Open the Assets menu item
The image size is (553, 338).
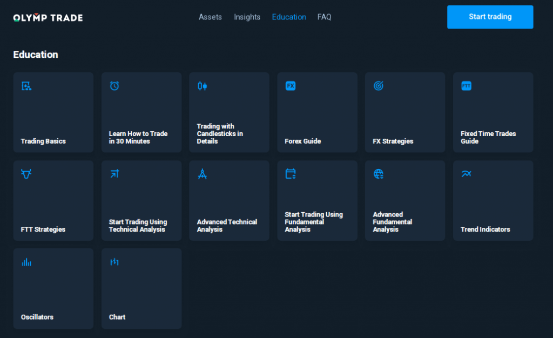click(210, 17)
